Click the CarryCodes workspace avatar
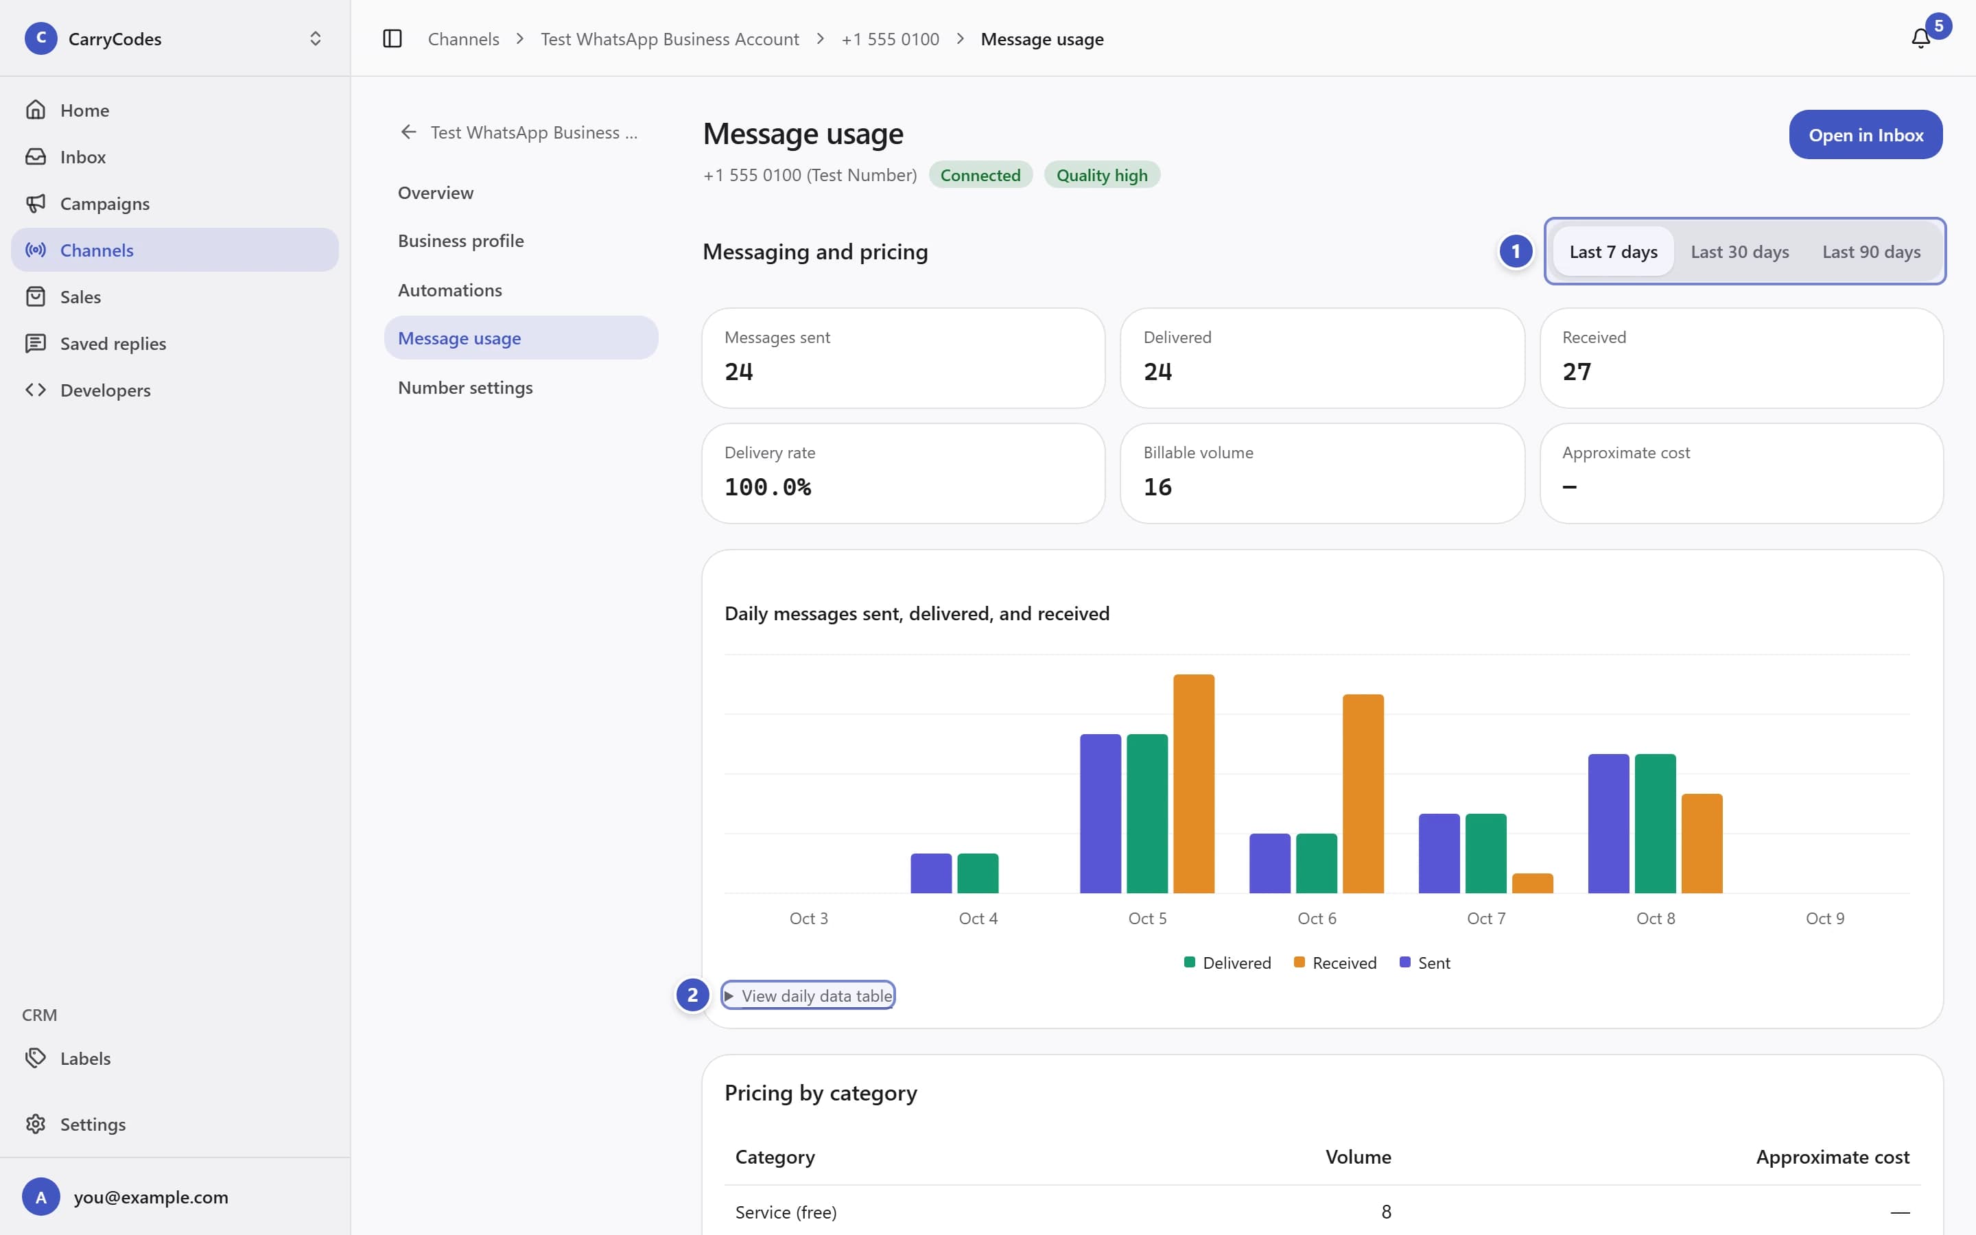Viewport: 1976px width, 1235px height. click(x=41, y=38)
